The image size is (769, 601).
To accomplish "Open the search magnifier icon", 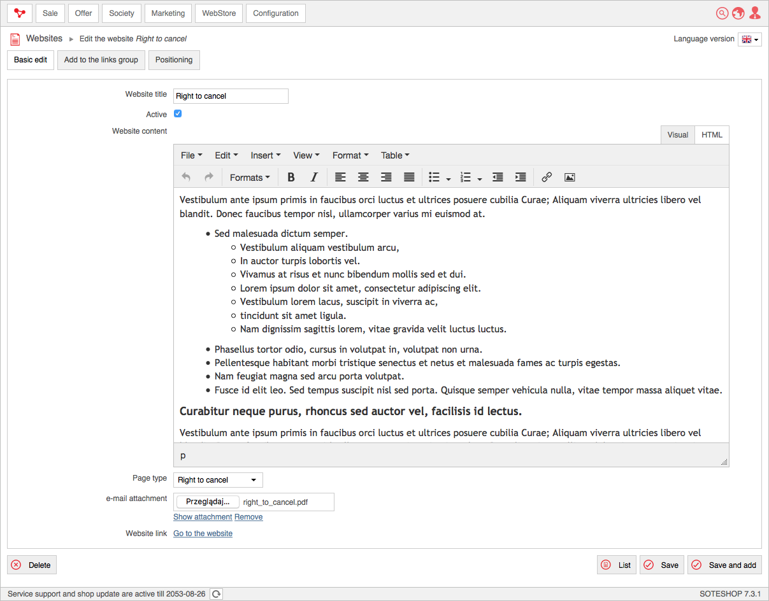I will [722, 13].
